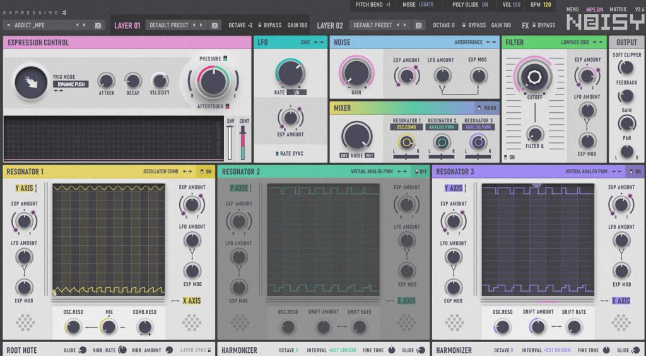Click Harmonizer Interval +0ST Unison under Resonator 2
646x356 pixels.
click(x=343, y=350)
